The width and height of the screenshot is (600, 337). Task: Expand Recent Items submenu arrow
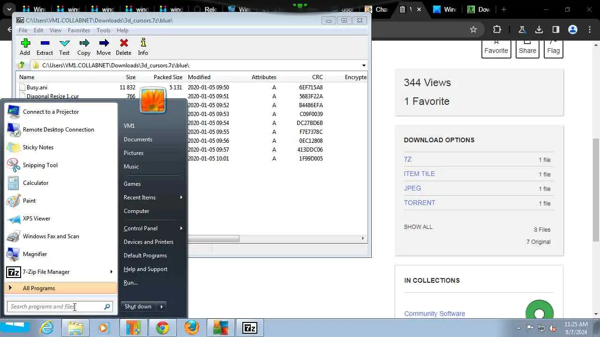click(181, 198)
